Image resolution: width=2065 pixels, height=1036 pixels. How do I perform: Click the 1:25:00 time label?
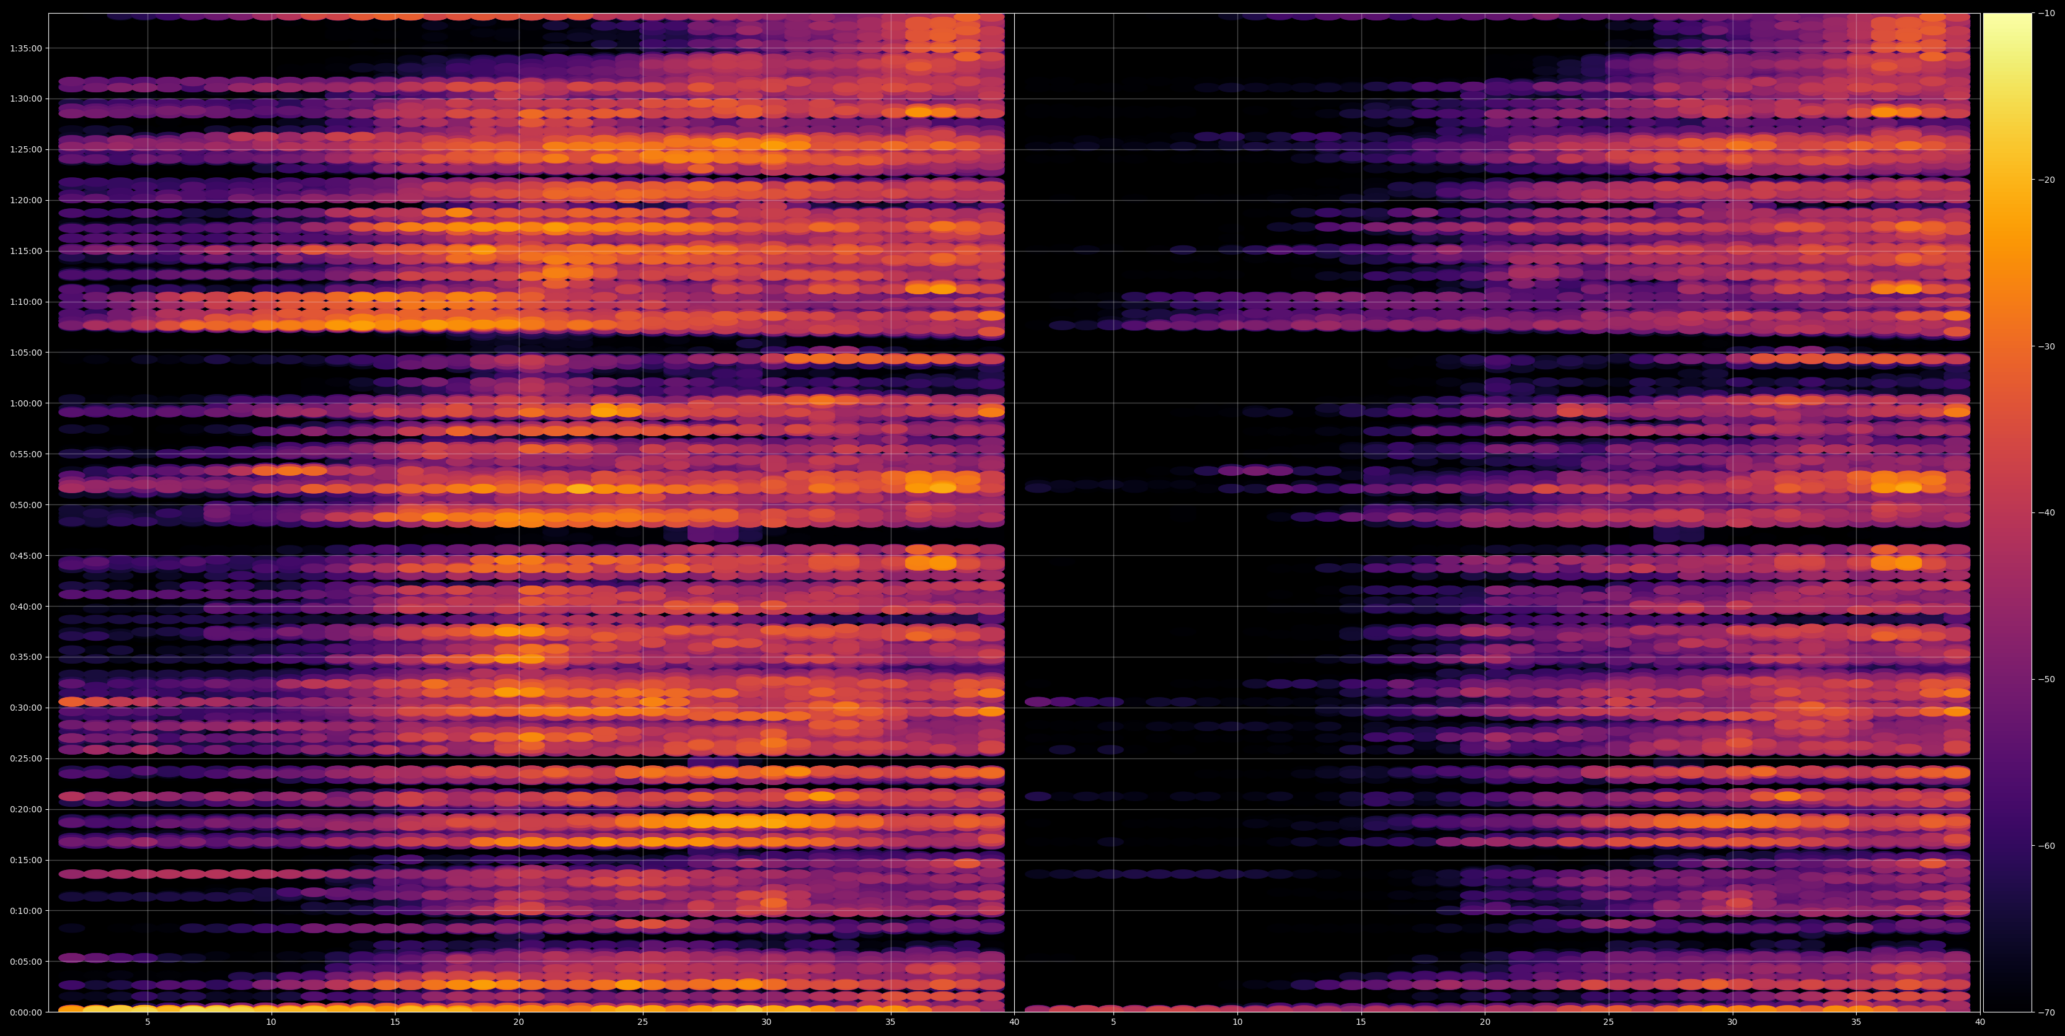tap(25, 150)
